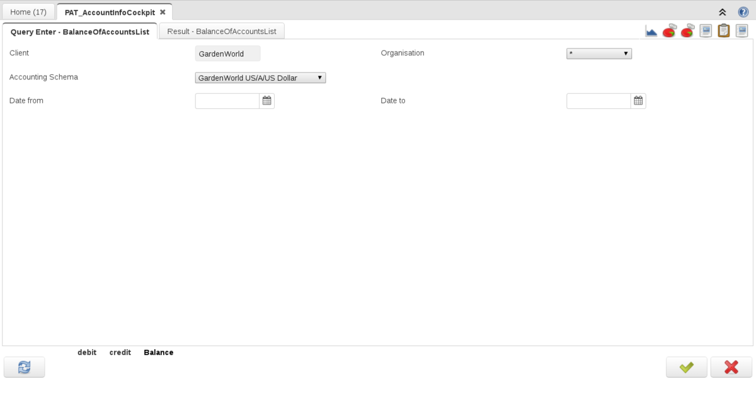Click the blue refresh button
This screenshot has width=756, height=399.
[25, 367]
